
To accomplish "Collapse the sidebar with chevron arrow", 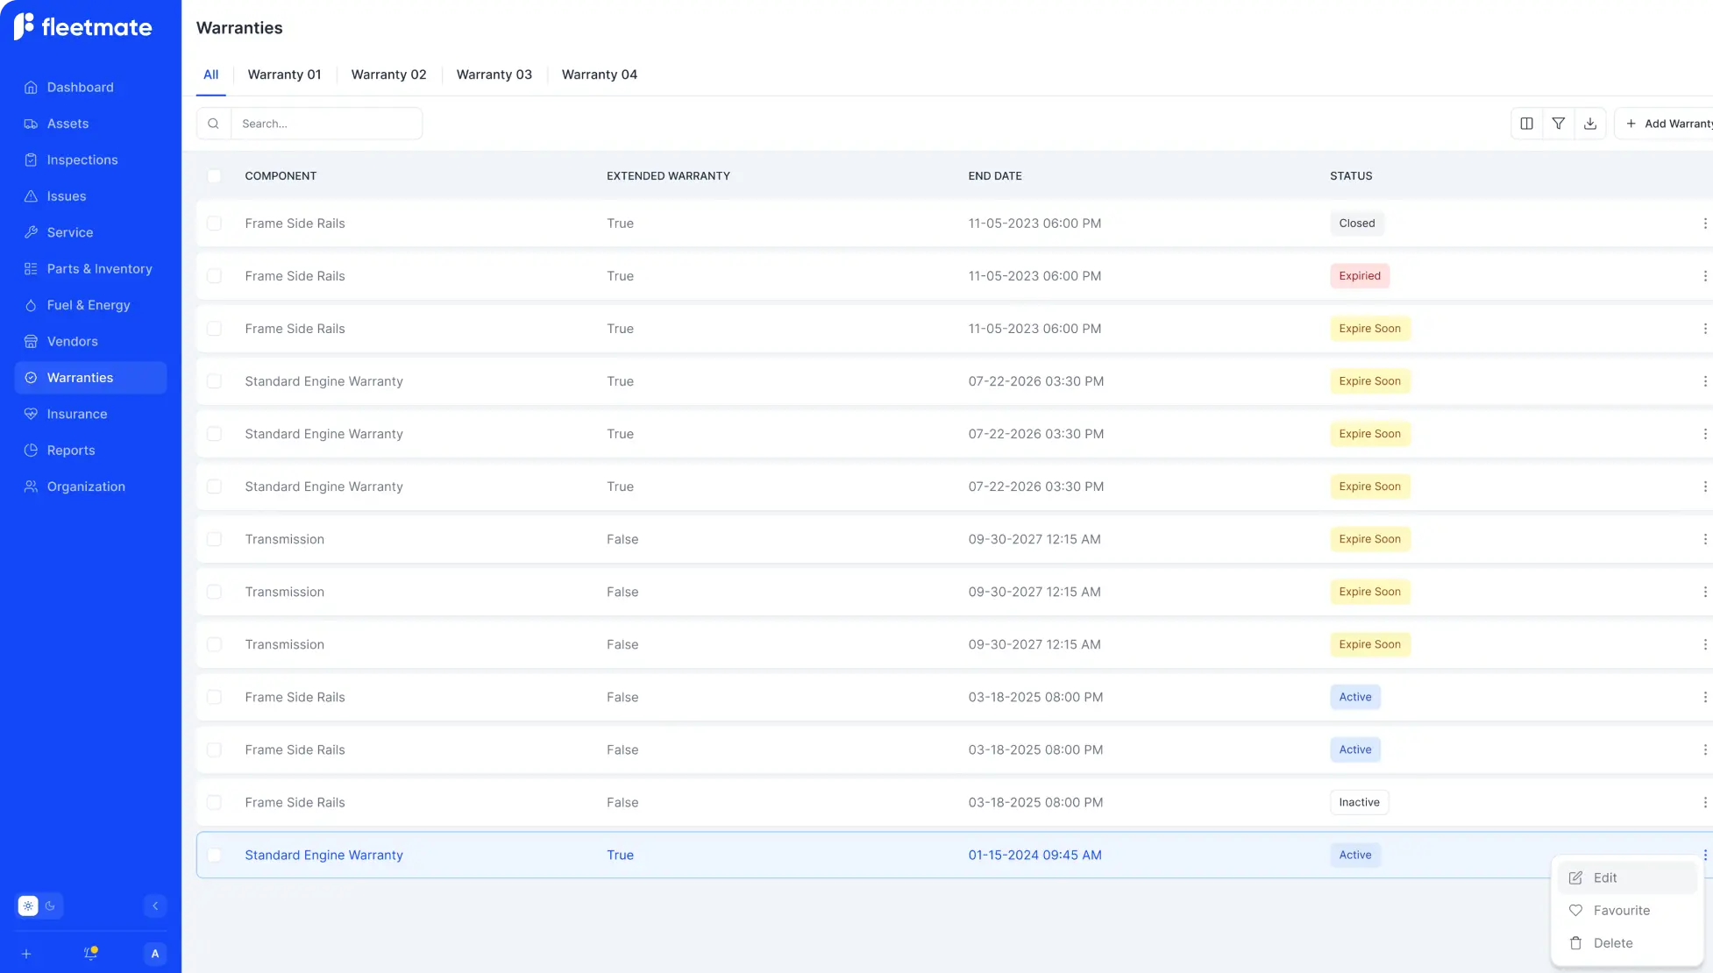I will point(155,906).
